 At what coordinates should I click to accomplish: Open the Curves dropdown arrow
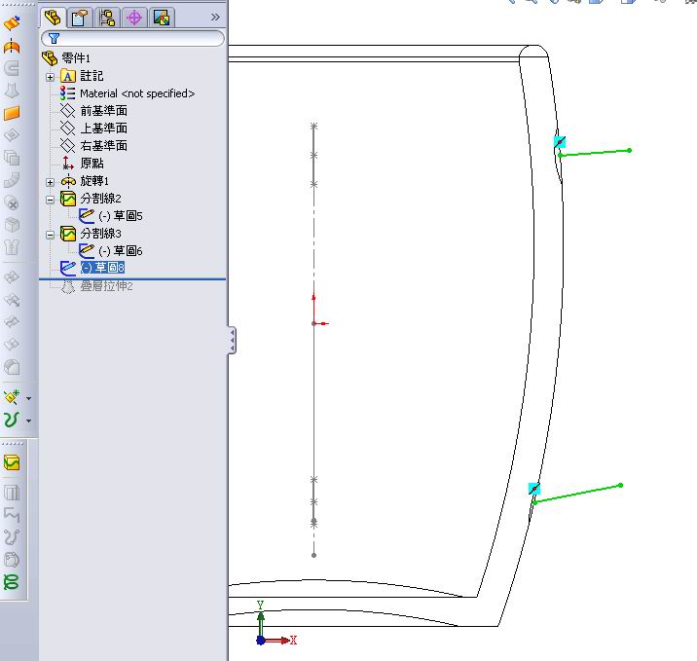29,421
